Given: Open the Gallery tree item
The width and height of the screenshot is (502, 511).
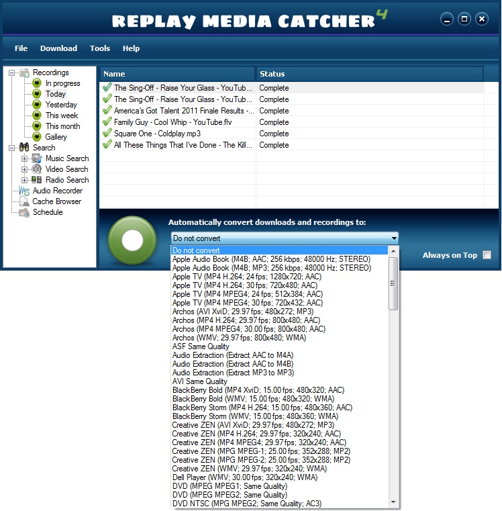Looking at the screenshot, I should (56, 137).
